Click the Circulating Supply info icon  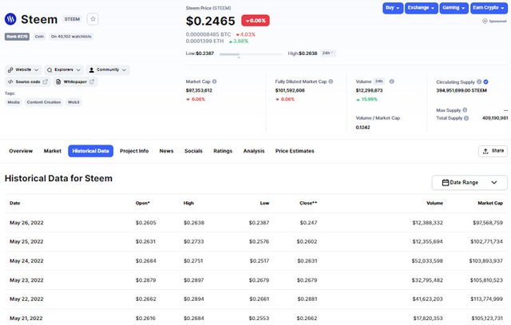pyautogui.click(x=479, y=81)
